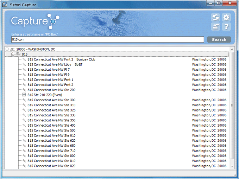Select 815 Connecticut Ave NW Ste 500
The height and width of the screenshot is (179, 239).
point(51,130)
